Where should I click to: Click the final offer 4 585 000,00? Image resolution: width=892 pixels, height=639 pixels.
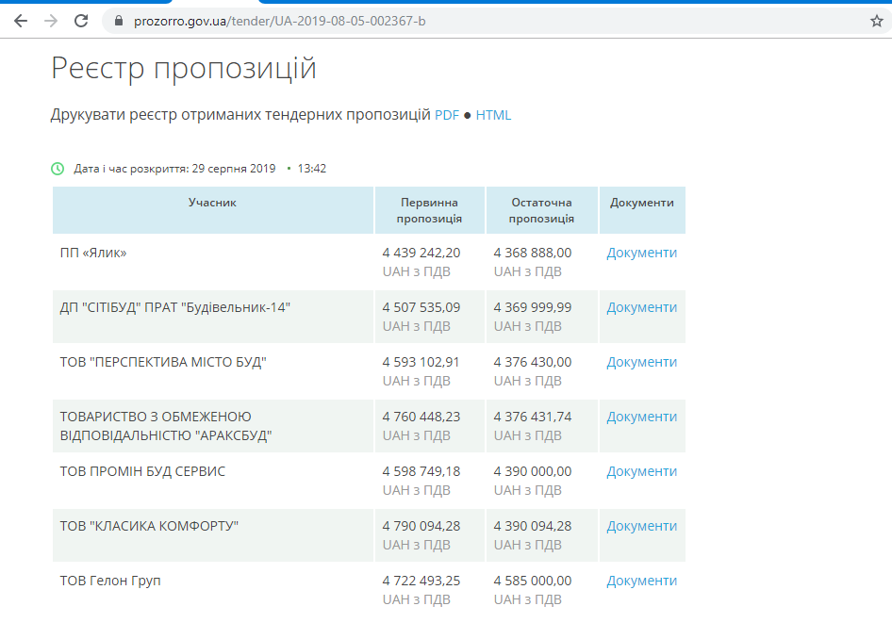coord(533,581)
